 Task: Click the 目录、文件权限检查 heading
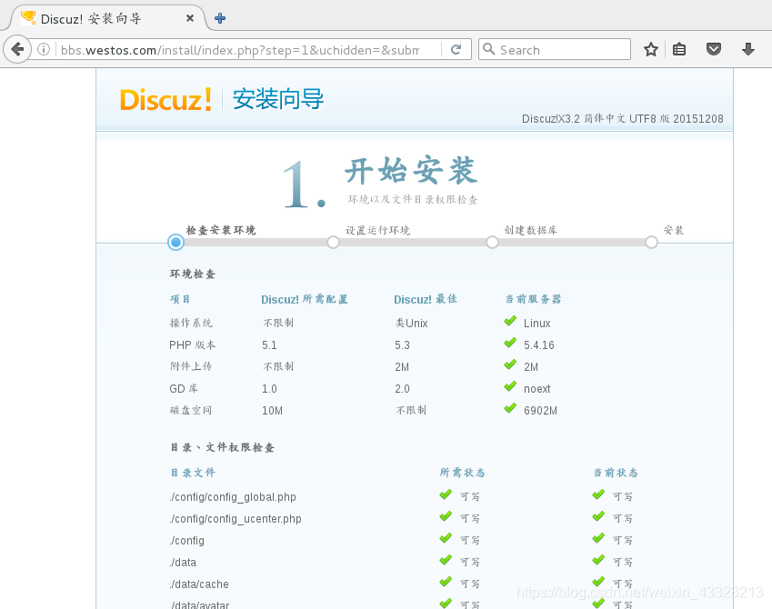tap(222, 447)
